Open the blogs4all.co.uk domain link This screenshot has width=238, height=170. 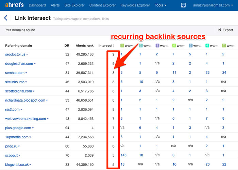click(x=17, y=165)
